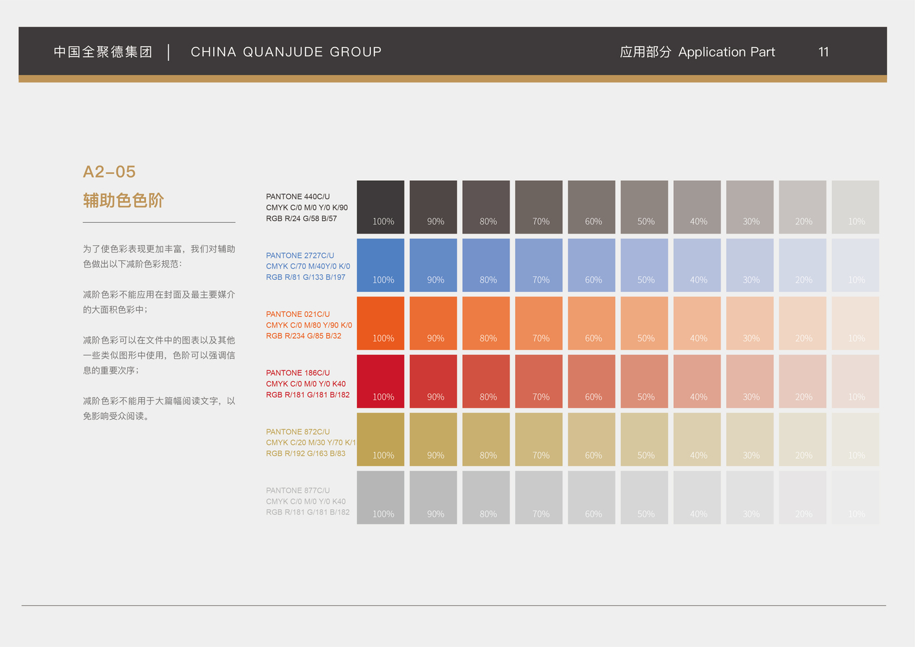Click the 20% silver swatch

(x=802, y=498)
